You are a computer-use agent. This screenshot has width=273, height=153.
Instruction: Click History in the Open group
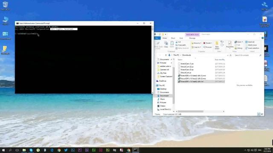point(238,48)
